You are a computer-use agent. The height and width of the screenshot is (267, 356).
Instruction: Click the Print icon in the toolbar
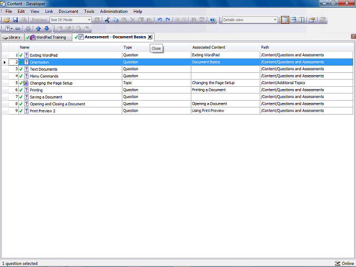click(23, 20)
